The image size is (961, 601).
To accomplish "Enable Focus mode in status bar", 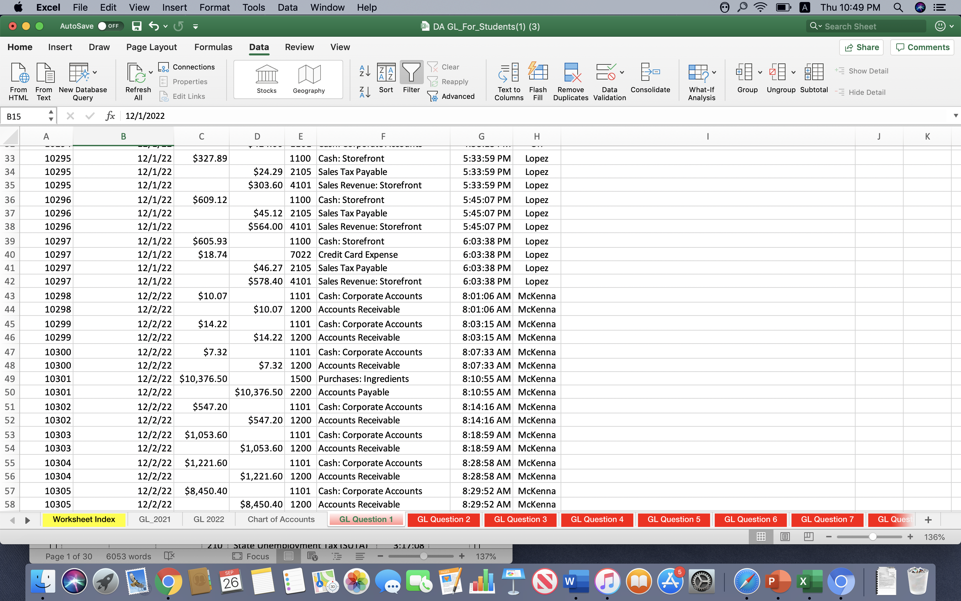I will (251, 556).
